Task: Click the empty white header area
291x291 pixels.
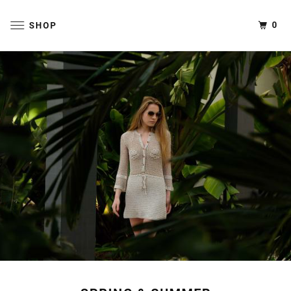Action: click(x=155, y=25)
